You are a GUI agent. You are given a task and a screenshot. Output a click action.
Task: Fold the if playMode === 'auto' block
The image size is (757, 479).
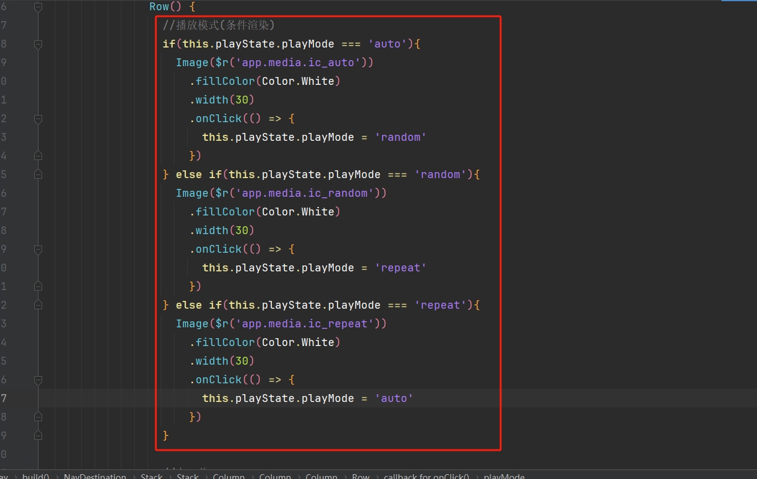pos(39,44)
